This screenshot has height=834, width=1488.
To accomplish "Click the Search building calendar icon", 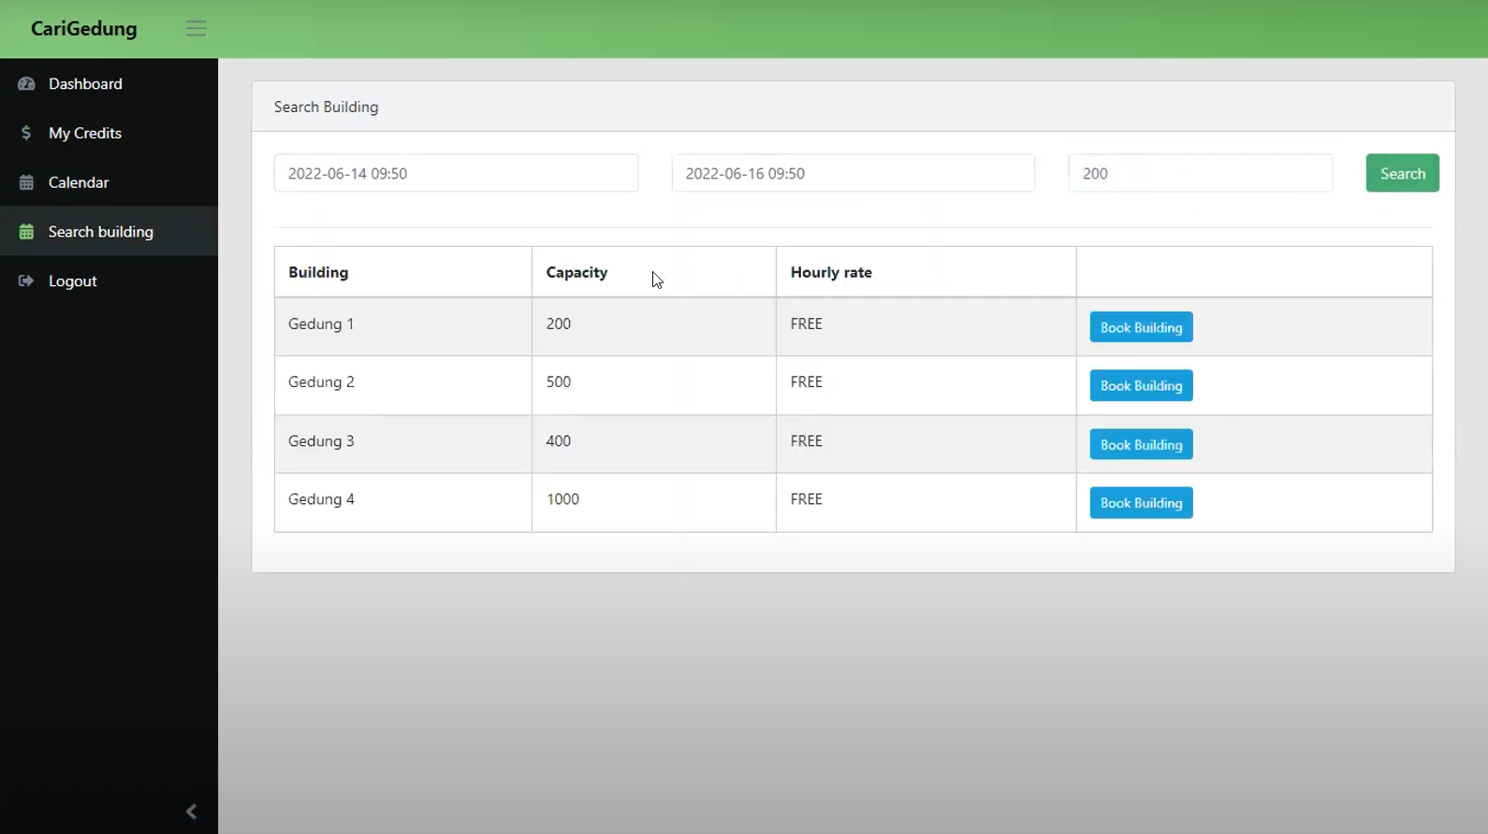I will pyautogui.click(x=26, y=232).
